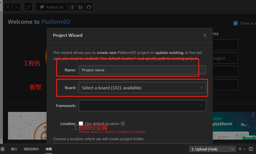Open the Facebook icon link
Viewport: 256px width, 154px height.
72,7
